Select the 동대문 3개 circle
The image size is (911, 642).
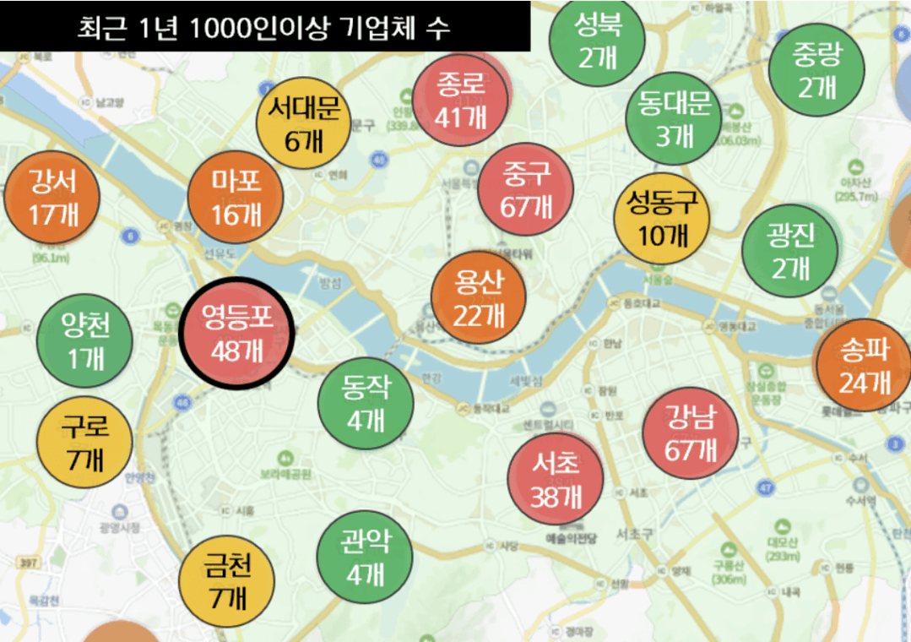tap(674, 119)
